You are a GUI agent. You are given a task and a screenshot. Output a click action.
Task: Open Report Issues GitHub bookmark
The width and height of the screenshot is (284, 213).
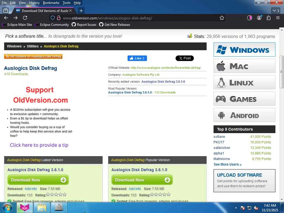[x=84, y=25]
